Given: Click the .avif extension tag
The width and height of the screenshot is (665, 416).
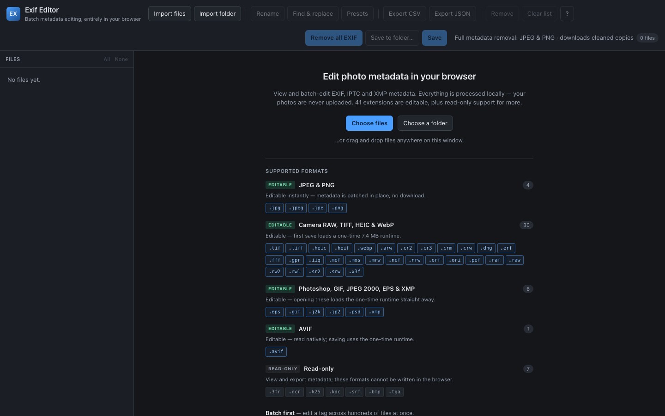Looking at the screenshot, I should 276,352.
